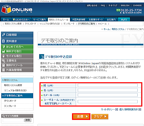Select デモ取引のご案内 in the submenu bar
This screenshot has width=144, height=126.
click(86, 24)
